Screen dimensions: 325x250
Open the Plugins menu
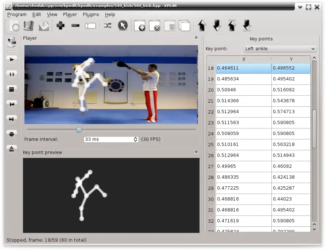91,15
